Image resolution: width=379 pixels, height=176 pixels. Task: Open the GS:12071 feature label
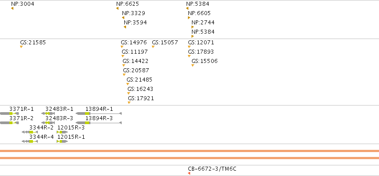pos(201,43)
